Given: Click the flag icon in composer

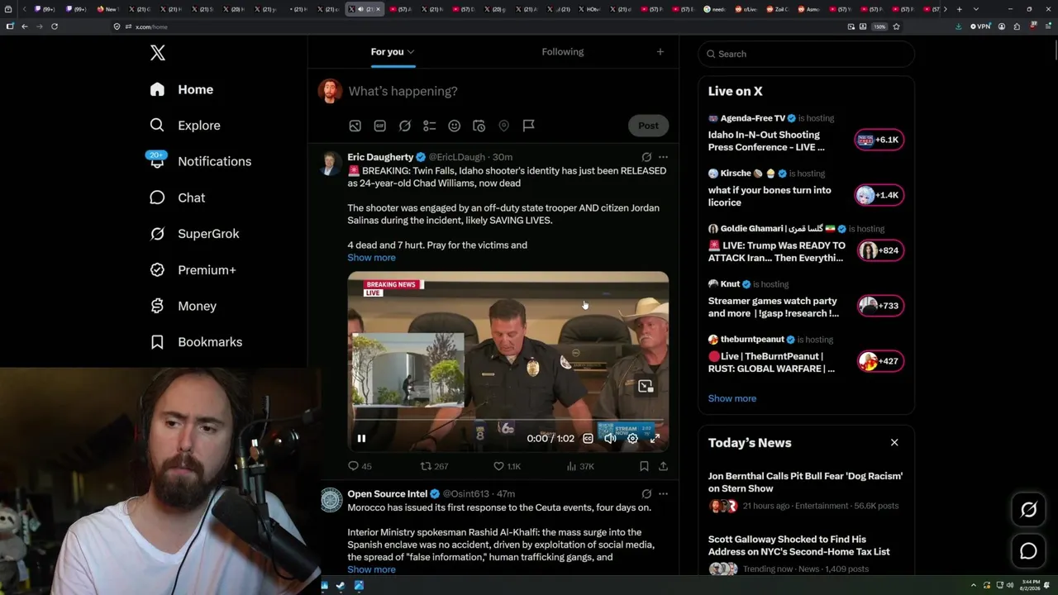Looking at the screenshot, I should (x=529, y=126).
